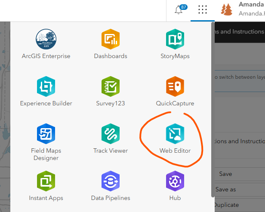Launch QuickCapture app
265x212 pixels.
point(175,92)
